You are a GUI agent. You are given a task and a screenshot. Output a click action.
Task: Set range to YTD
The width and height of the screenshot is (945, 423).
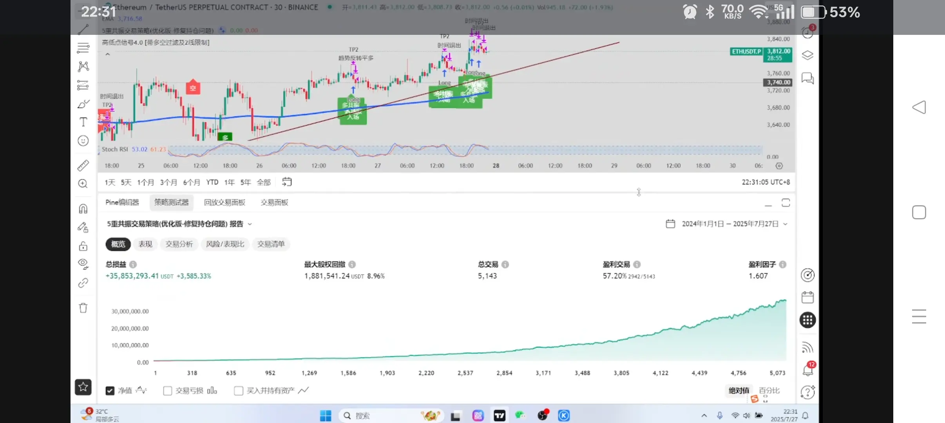212,182
